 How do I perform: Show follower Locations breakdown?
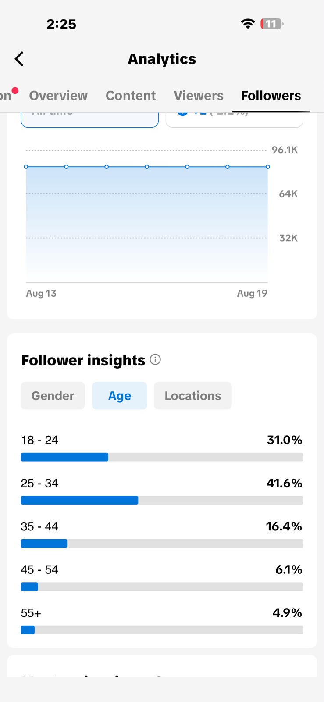pyautogui.click(x=193, y=396)
